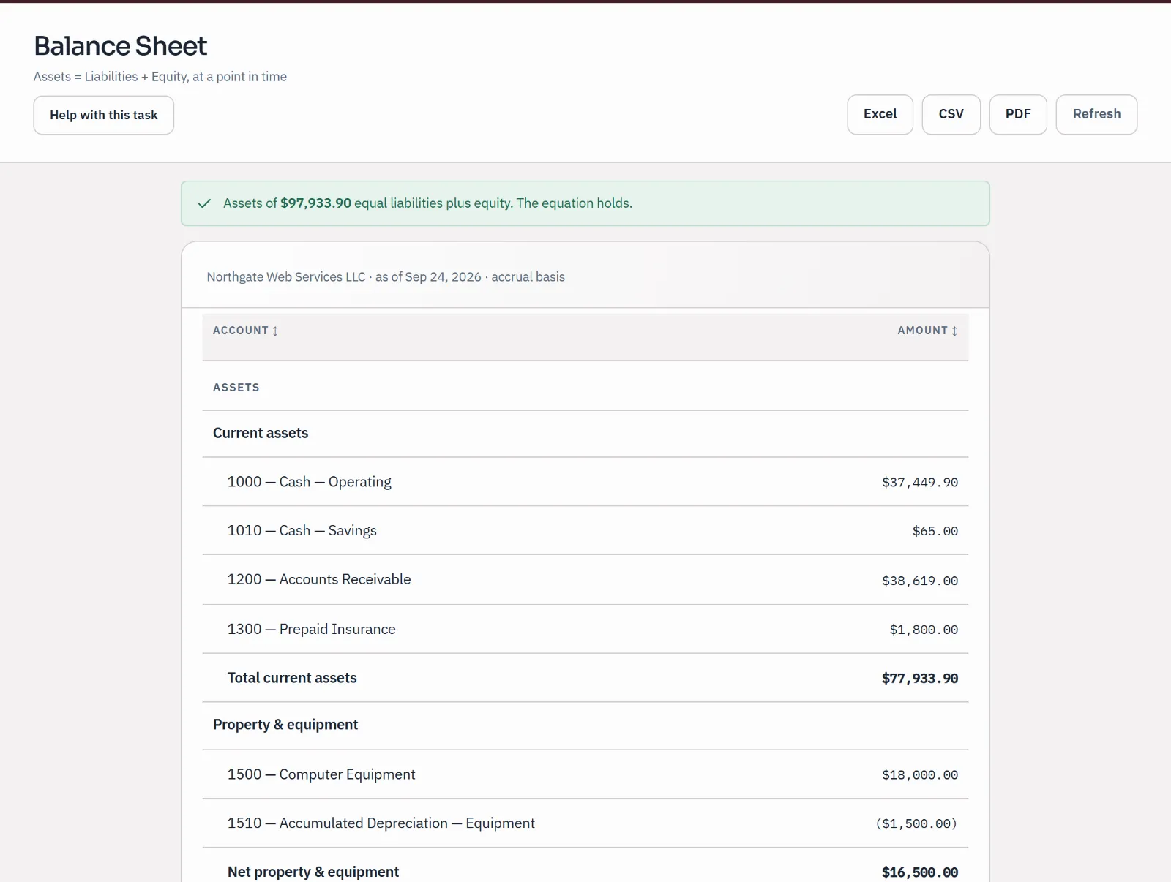
Task: Select the ASSETS section label
Action: point(236,388)
